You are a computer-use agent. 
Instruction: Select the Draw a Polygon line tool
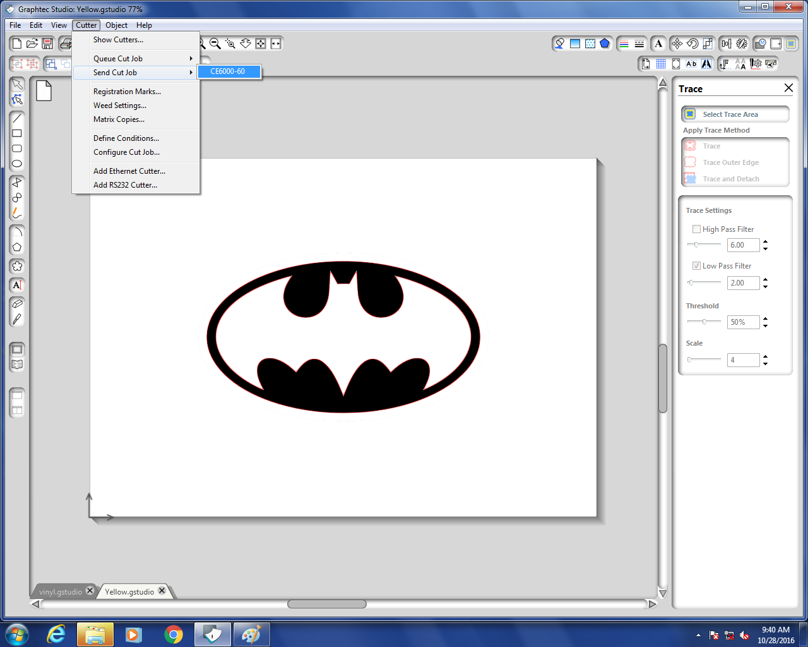(x=17, y=183)
